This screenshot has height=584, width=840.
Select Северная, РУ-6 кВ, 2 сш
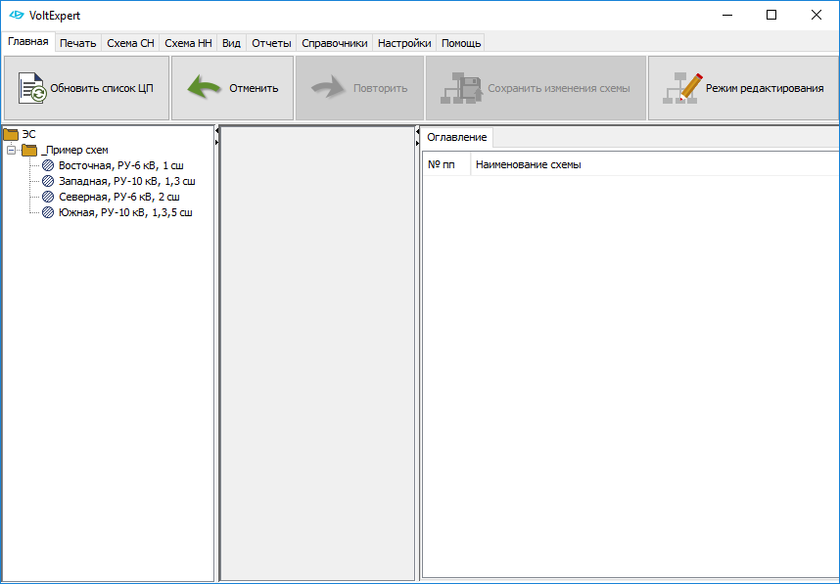pos(118,197)
